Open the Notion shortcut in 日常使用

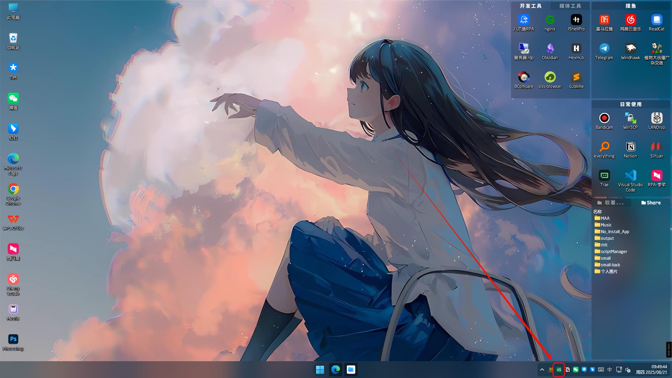coord(630,149)
